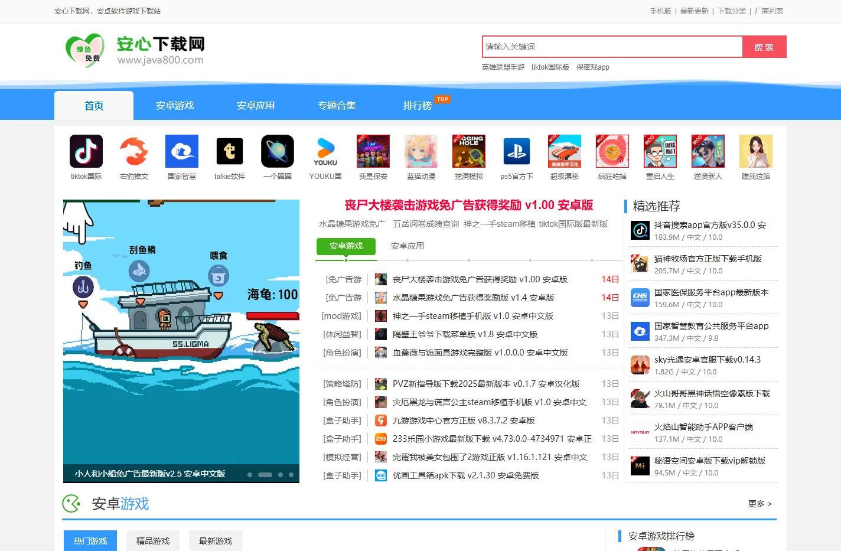The image size is (841, 551).
Task: Click the 抖音搜索app icon in 精选推荐
Action: click(x=640, y=230)
